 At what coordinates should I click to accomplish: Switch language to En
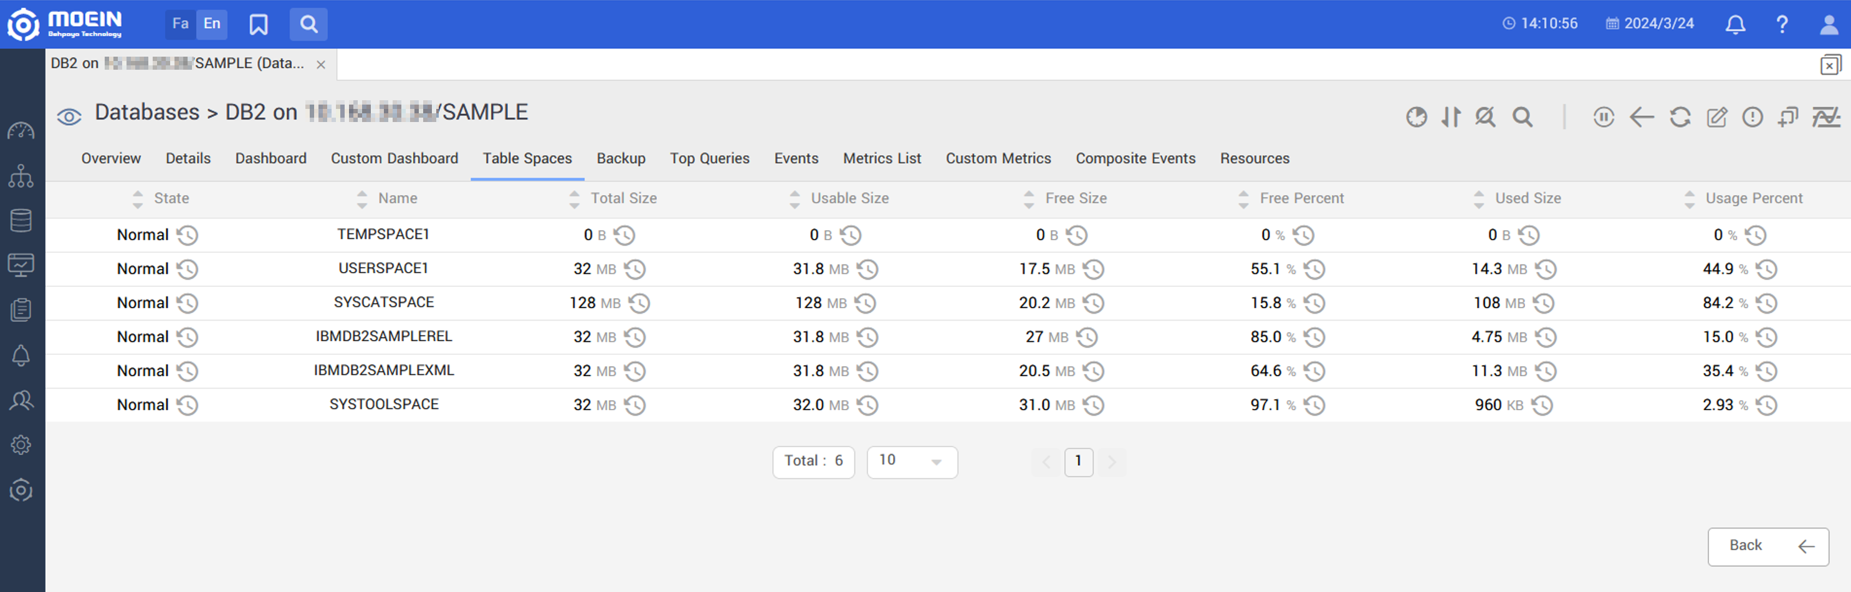coord(212,24)
